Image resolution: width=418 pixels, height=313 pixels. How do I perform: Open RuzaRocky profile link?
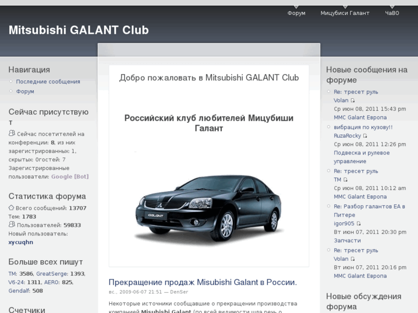347,136
